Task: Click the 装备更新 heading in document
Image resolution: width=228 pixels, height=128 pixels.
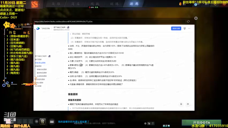Action: tap(73, 94)
